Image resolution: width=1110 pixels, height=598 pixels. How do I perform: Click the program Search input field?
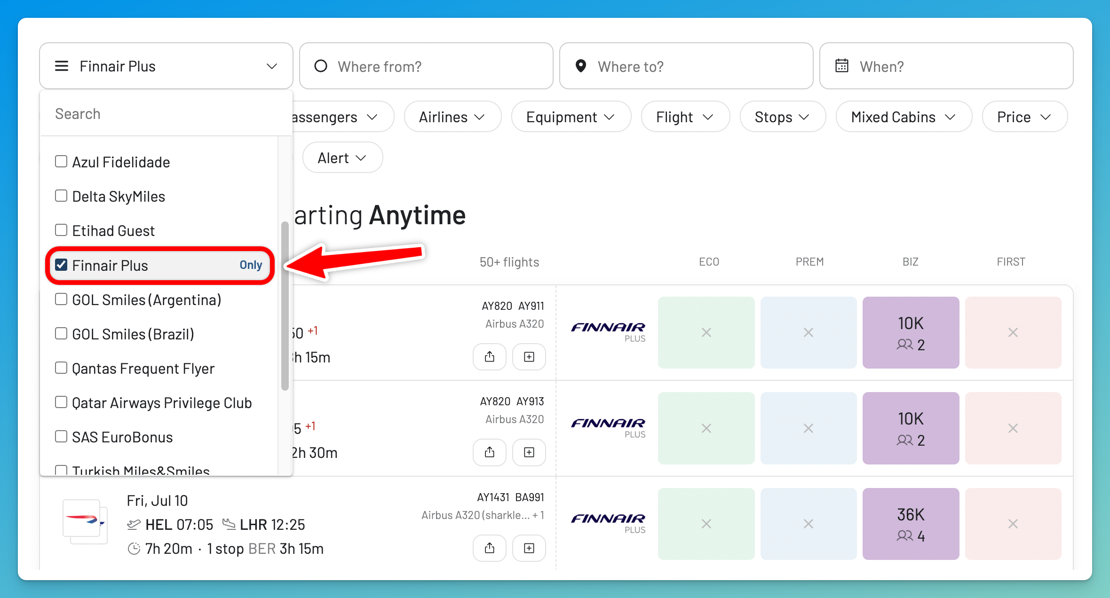(x=166, y=114)
